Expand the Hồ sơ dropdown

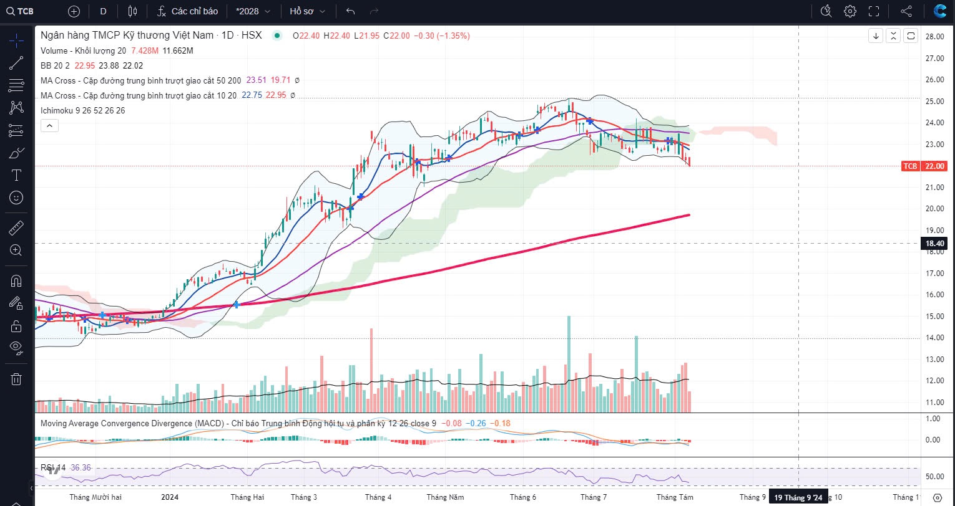coord(306,11)
